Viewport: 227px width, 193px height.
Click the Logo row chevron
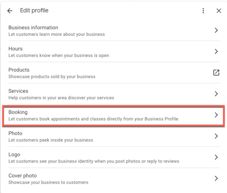pos(216,157)
